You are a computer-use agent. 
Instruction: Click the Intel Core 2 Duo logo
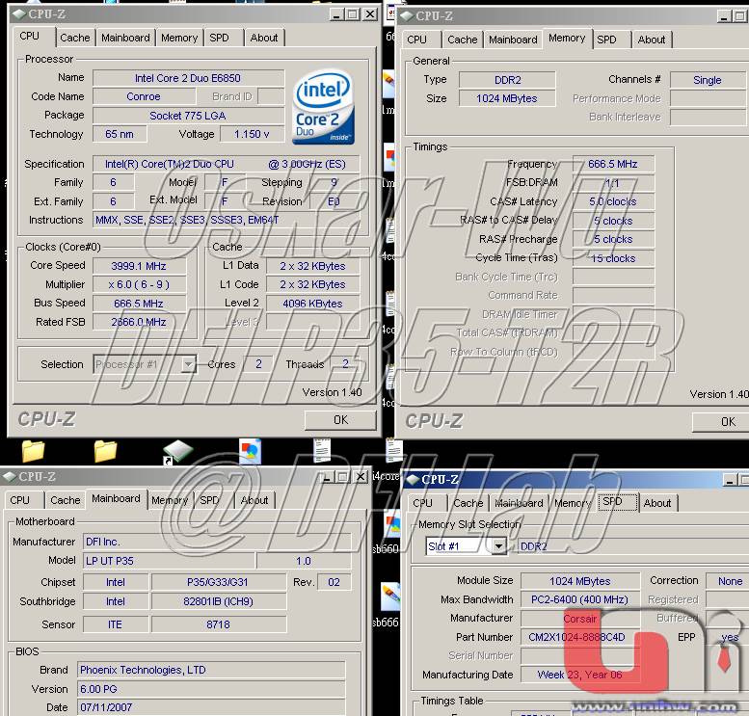point(323,107)
